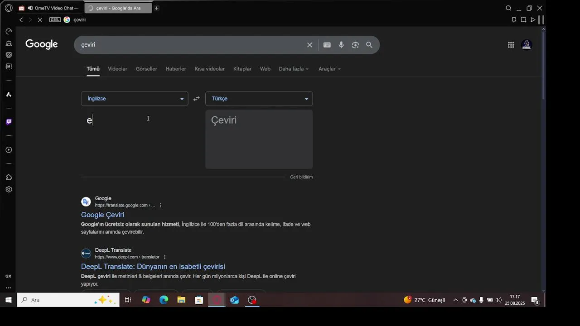Open GX Cleaner broom icon in sidebar

point(9,43)
